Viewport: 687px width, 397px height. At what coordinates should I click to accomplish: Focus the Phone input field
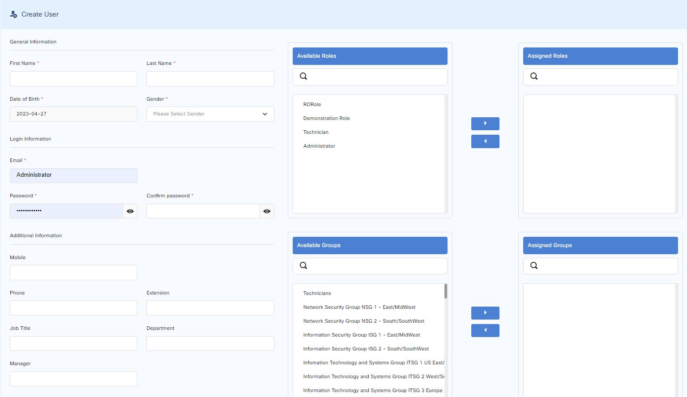[73, 308]
